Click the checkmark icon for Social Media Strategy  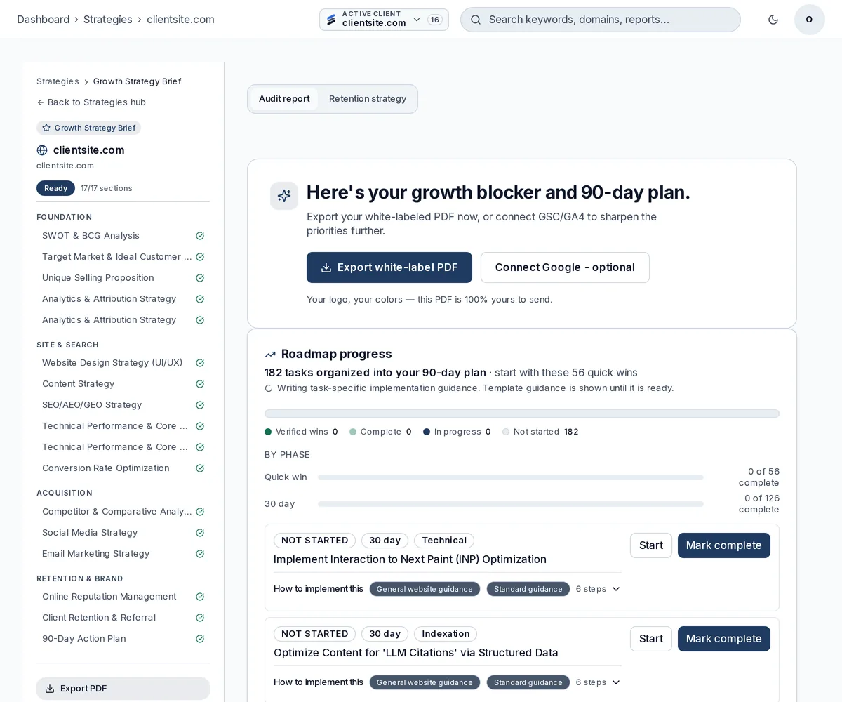coord(200,533)
